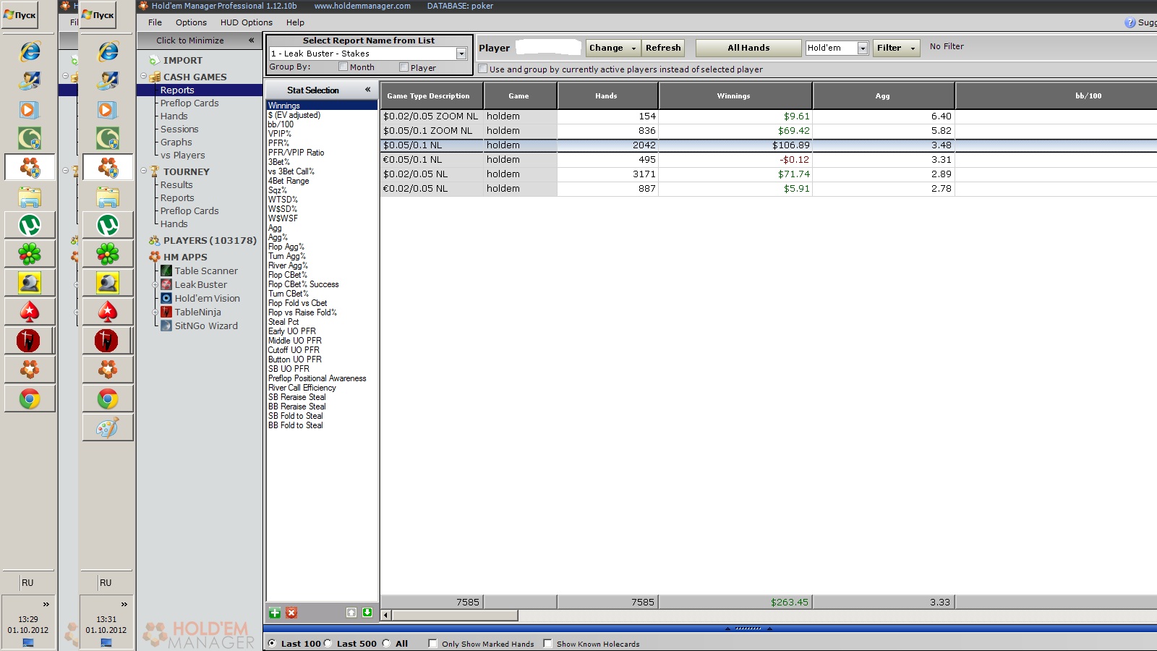
Task: Select 'Flop CBet% Success' stat
Action: (x=303, y=284)
